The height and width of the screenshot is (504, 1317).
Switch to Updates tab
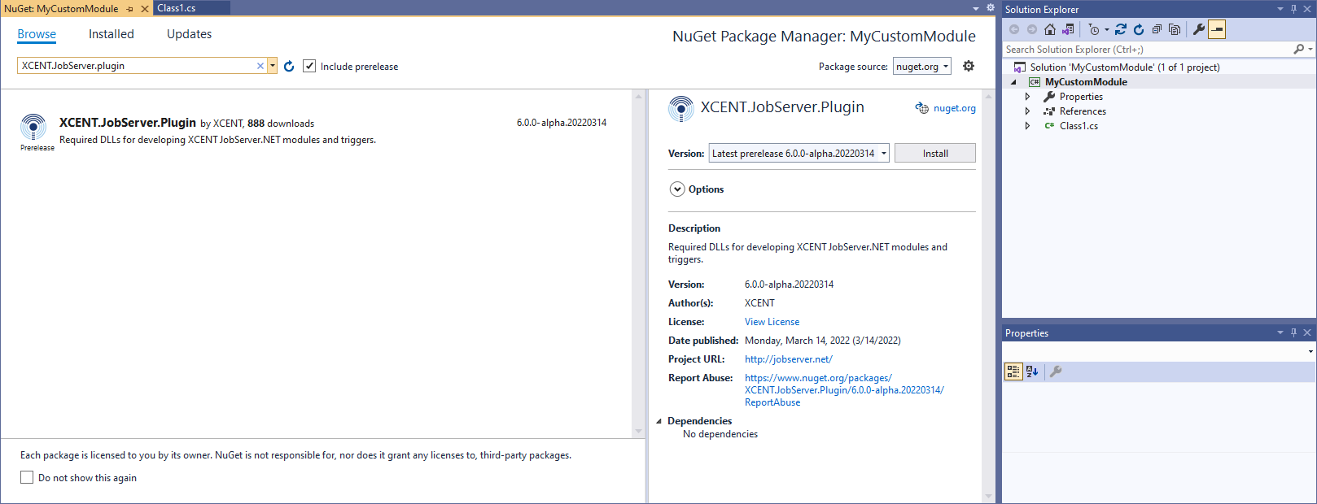[x=189, y=34]
